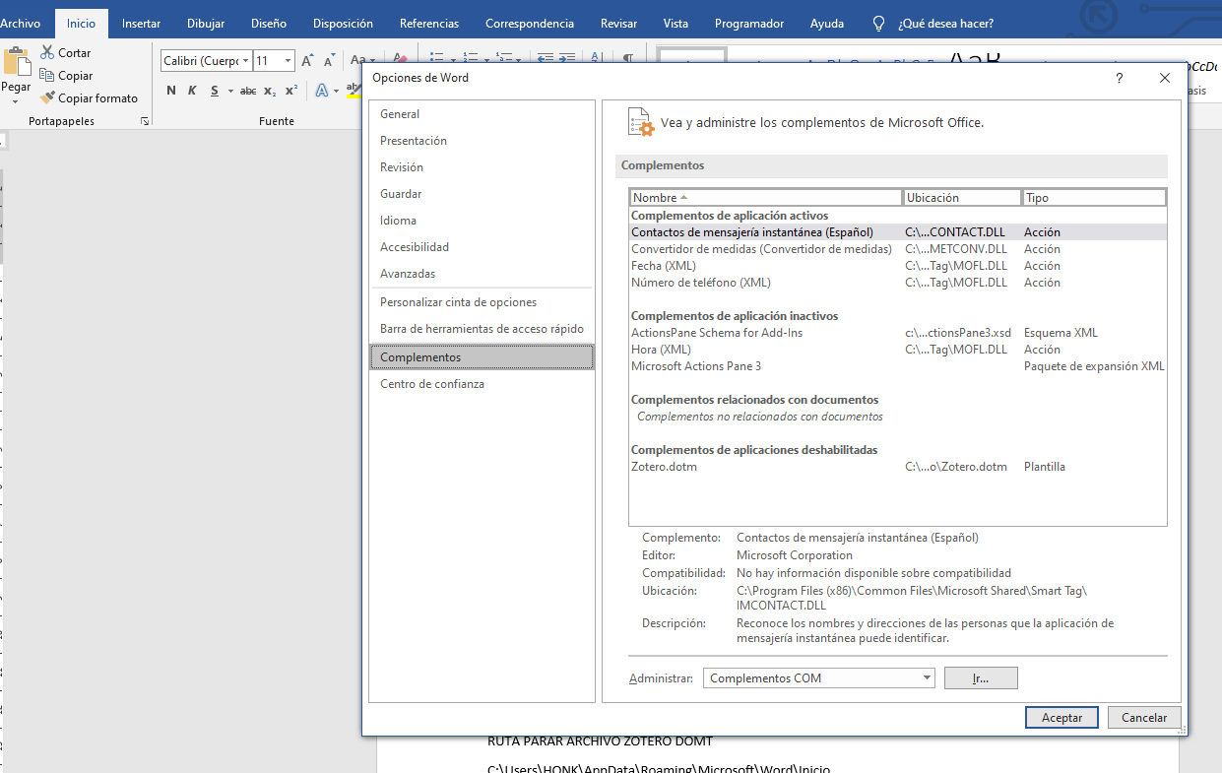The width and height of the screenshot is (1222, 773).
Task: Apply superscript x² formatting
Action: 291,91
